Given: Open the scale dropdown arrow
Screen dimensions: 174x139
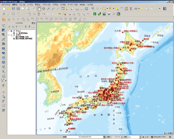Looking at the screenshot, I should click(122, 137).
